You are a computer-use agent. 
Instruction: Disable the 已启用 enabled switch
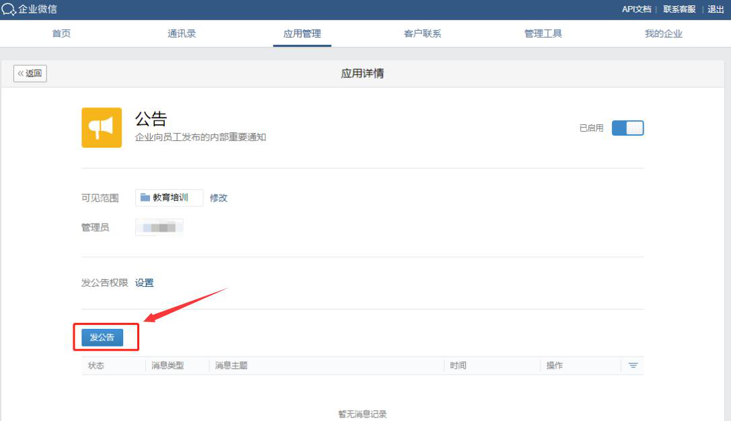point(627,128)
